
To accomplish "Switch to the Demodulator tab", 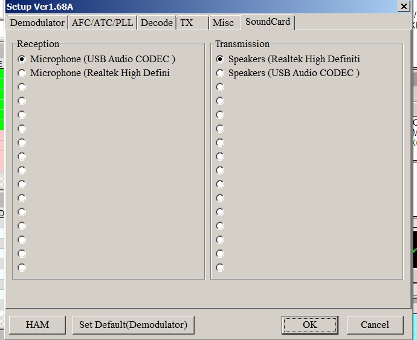I will pos(37,22).
